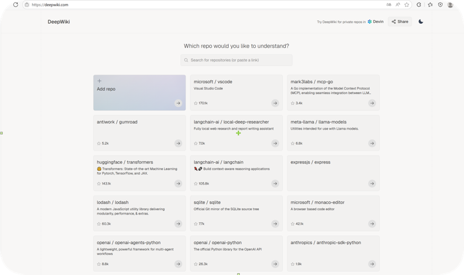Click 'Utilities intended for use with Llama models.'
Viewport: 464px width, 275px height.
coord(325,129)
